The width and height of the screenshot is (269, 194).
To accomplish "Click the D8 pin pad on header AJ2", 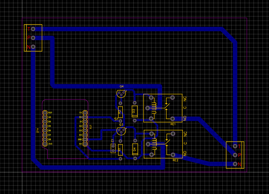I will pos(45,139).
